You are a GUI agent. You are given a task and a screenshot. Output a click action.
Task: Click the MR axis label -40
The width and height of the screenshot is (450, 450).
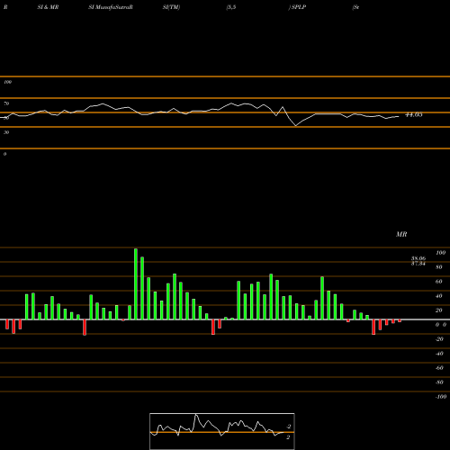439,354
